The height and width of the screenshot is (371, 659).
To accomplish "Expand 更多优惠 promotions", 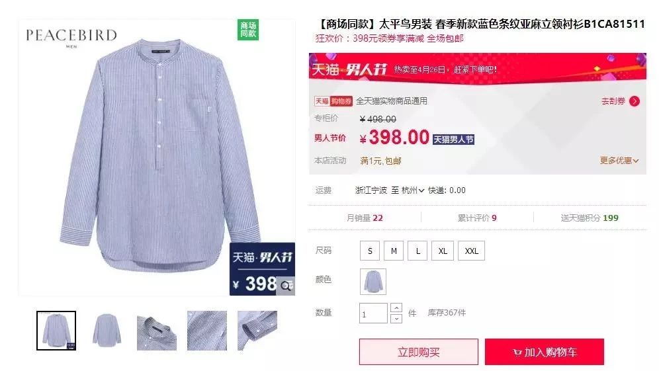I will point(619,161).
